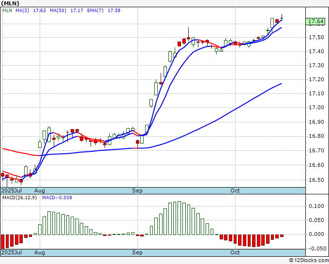
Task: Click the MA(3) indicator label
Action: click(x=22, y=11)
